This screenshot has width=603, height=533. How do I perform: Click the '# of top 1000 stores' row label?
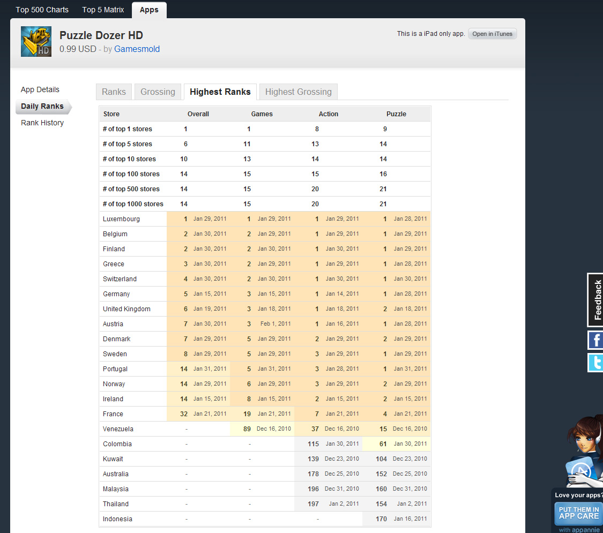pos(133,204)
